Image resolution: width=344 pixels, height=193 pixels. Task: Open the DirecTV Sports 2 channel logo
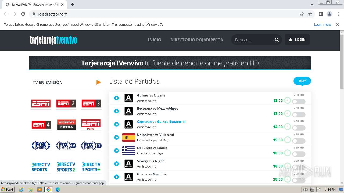pos(66,167)
